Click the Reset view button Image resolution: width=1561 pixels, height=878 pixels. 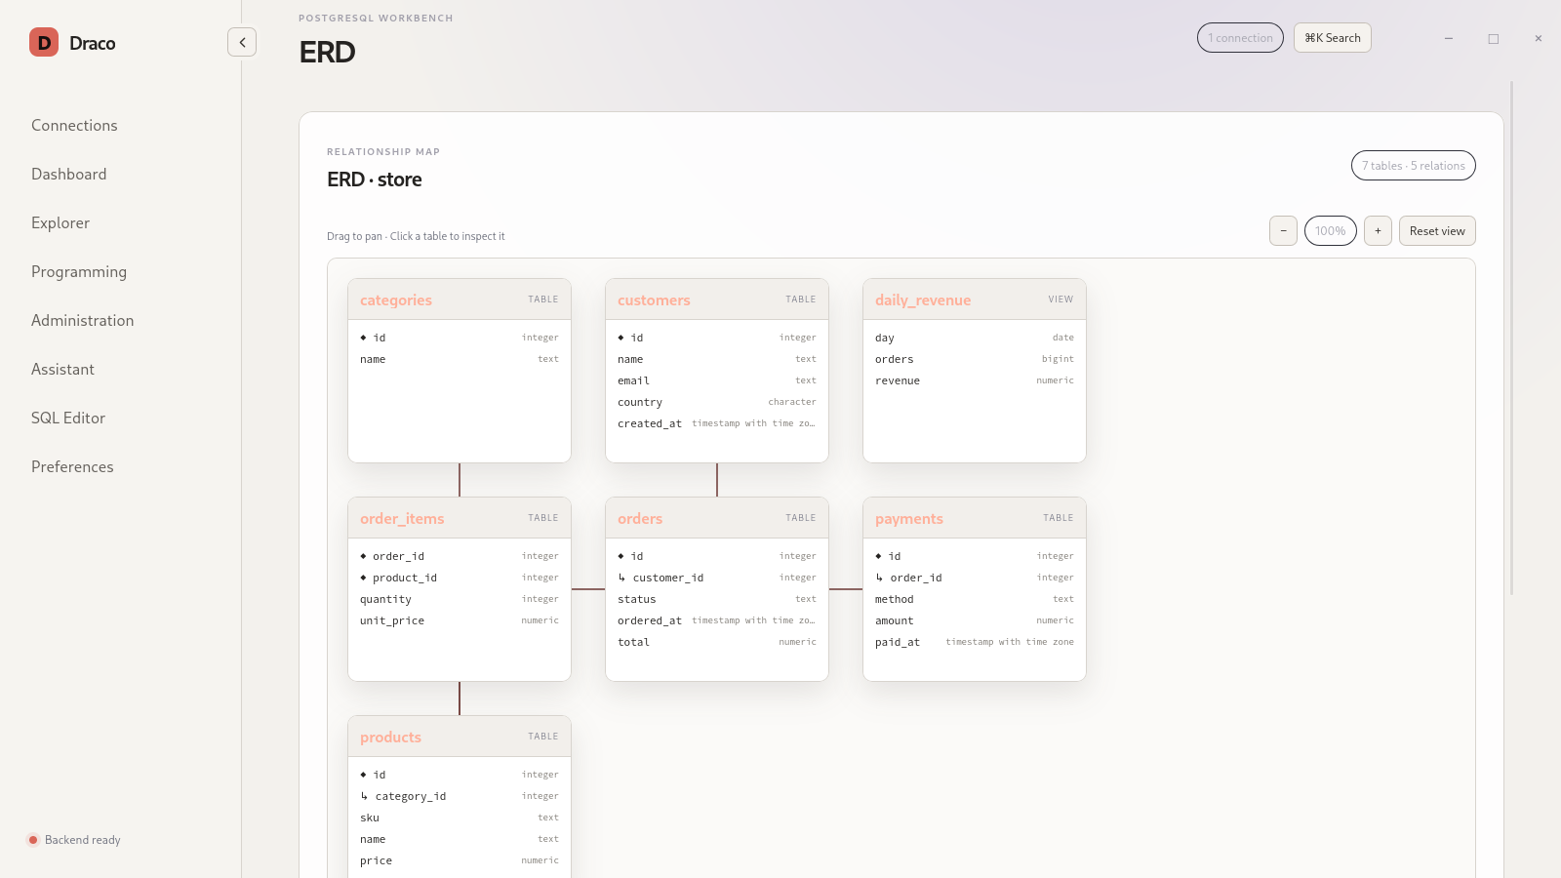[1437, 231]
